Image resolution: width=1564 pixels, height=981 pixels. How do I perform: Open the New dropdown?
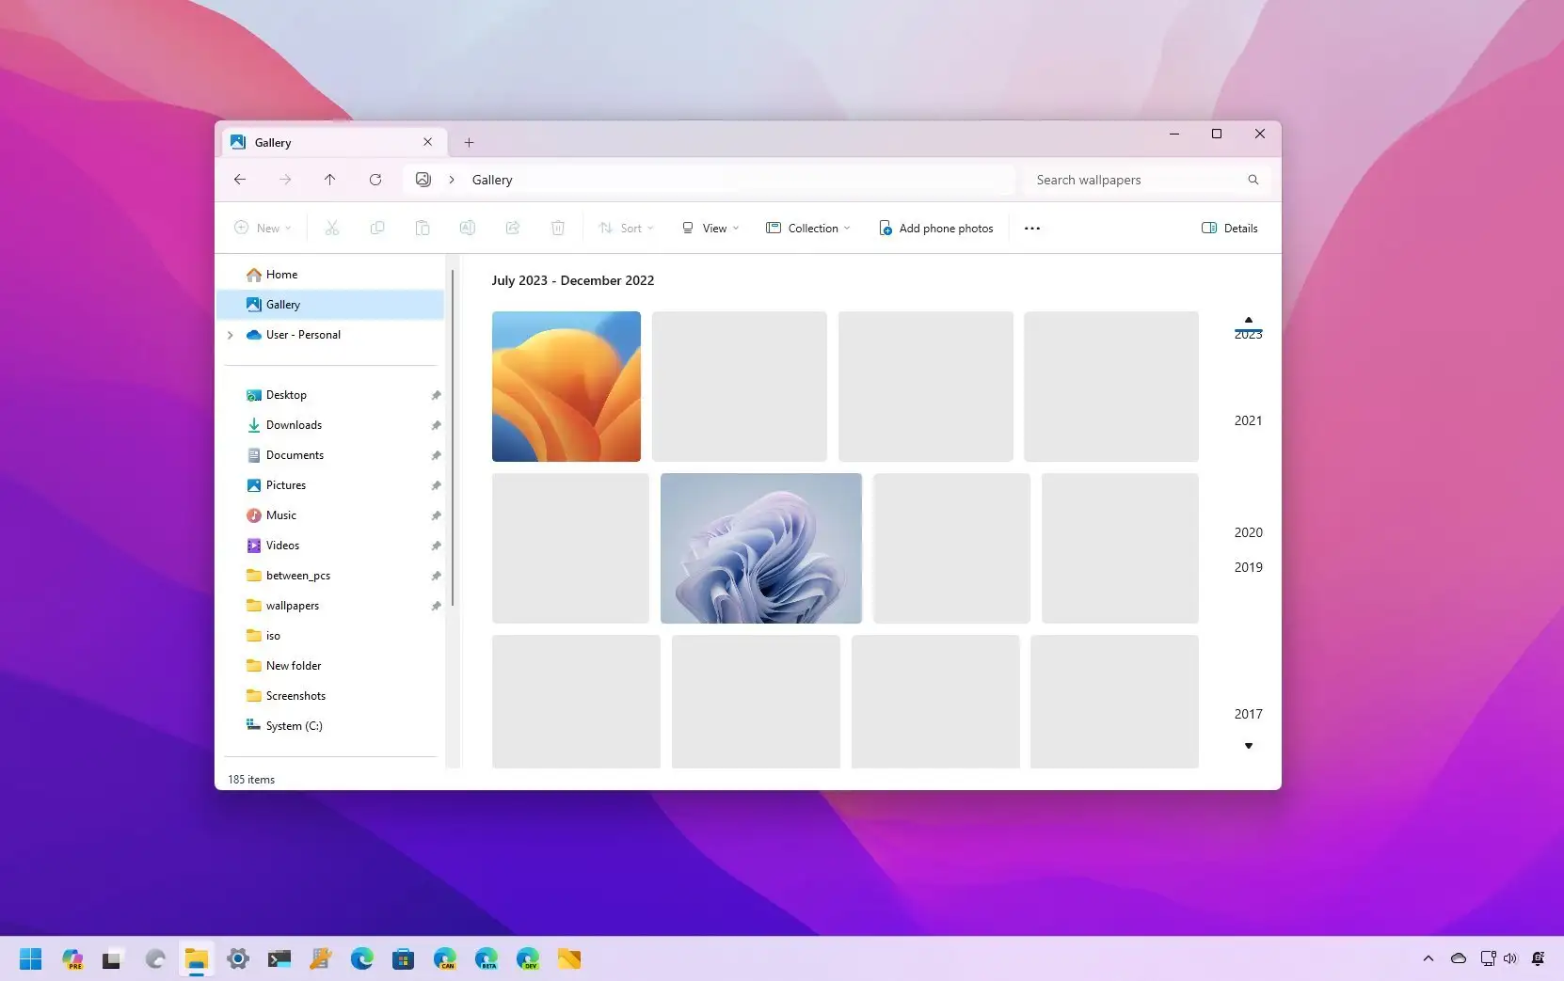click(263, 228)
